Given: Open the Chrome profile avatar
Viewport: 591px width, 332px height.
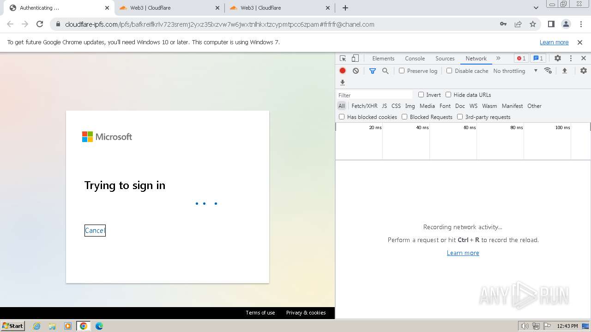Looking at the screenshot, I should [x=566, y=24].
